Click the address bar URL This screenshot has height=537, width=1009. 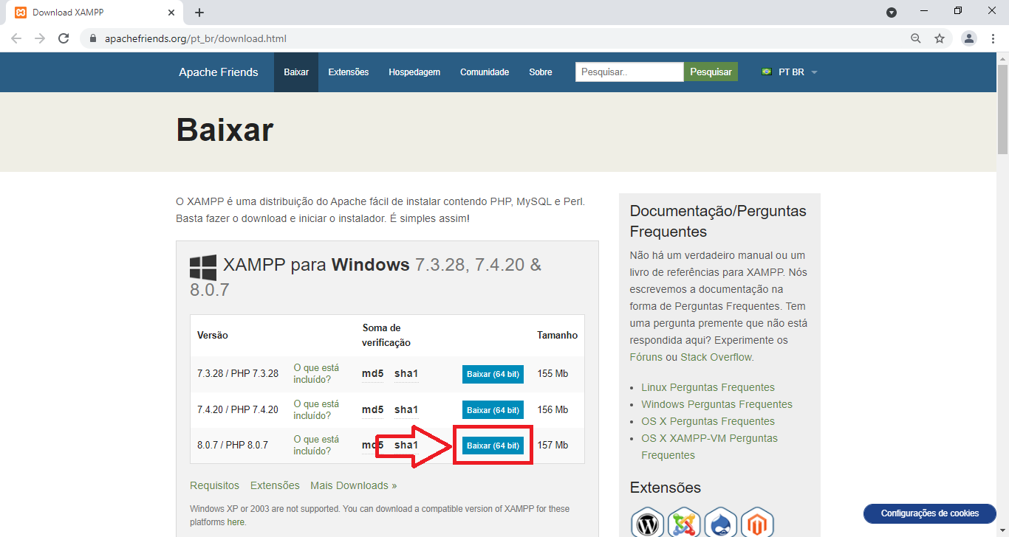(x=196, y=38)
